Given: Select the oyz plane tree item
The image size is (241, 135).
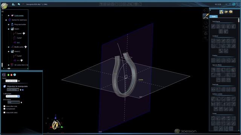Looking at the screenshot, I should click(x=18, y=60).
